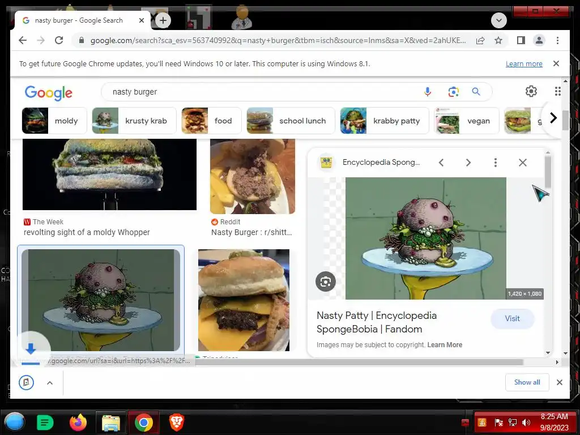Open the tab search dropdown
The width and height of the screenshot is (580, 435).
point(498,20)
